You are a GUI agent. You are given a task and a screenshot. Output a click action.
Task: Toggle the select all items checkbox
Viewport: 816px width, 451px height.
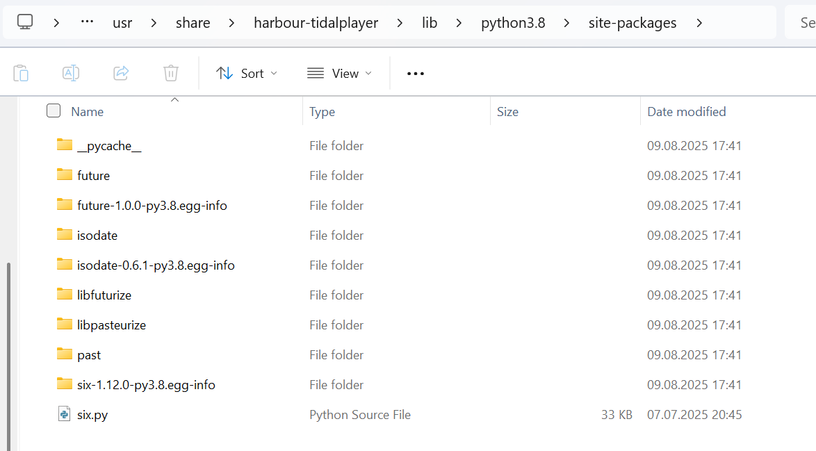[54, 111]
